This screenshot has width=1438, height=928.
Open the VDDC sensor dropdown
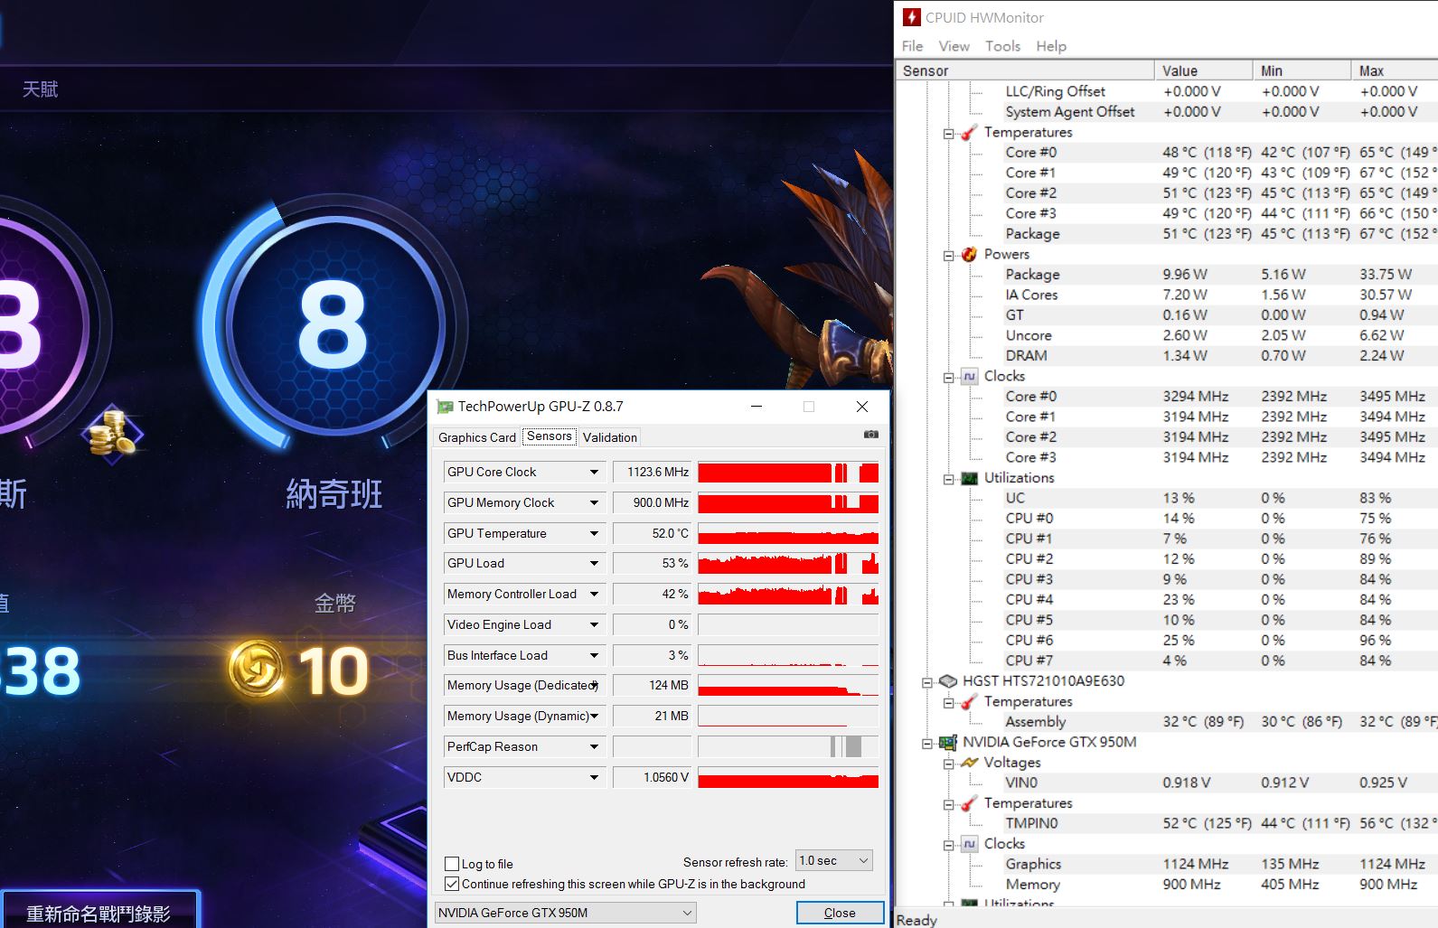click(594, 777)
